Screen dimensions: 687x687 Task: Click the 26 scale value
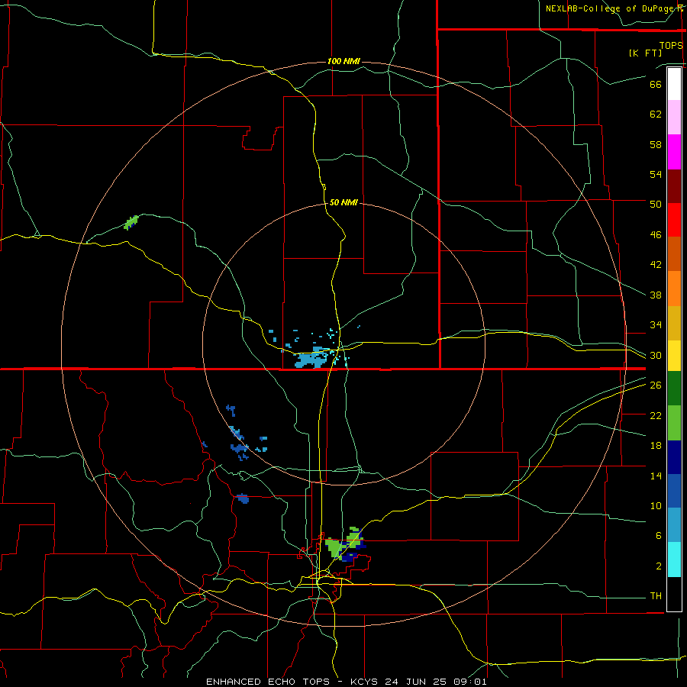pyautogui.click(x=656, y=385)
